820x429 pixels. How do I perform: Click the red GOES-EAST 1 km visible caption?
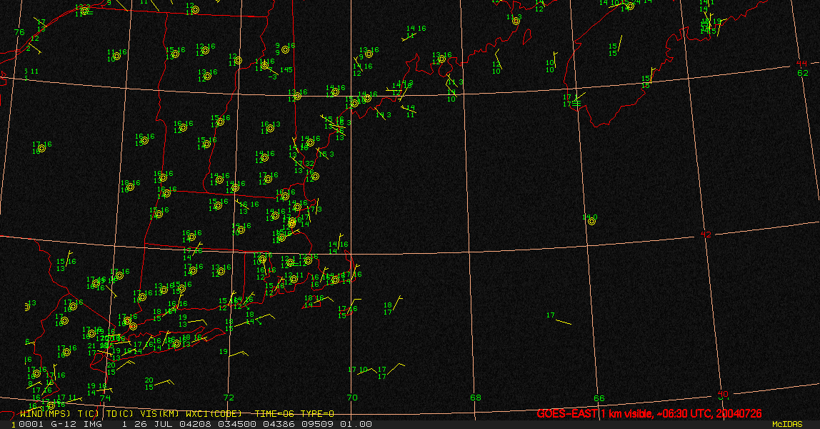pos(649,413)
